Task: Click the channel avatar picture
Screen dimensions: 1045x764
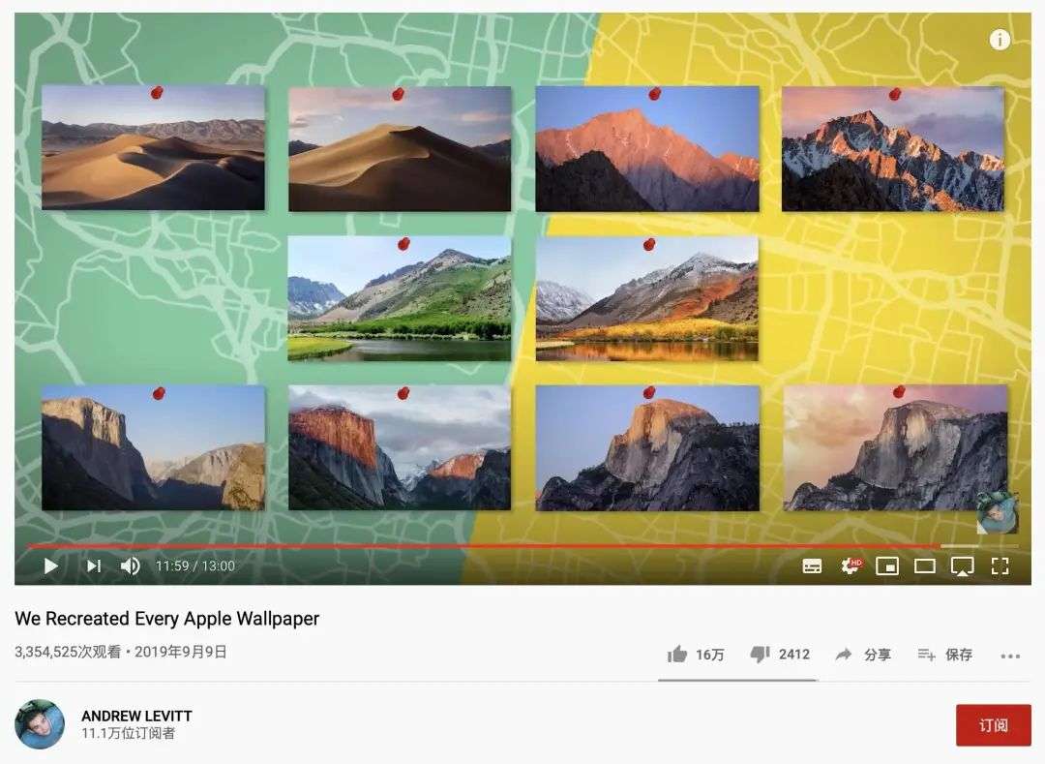Action: point(40,724)
